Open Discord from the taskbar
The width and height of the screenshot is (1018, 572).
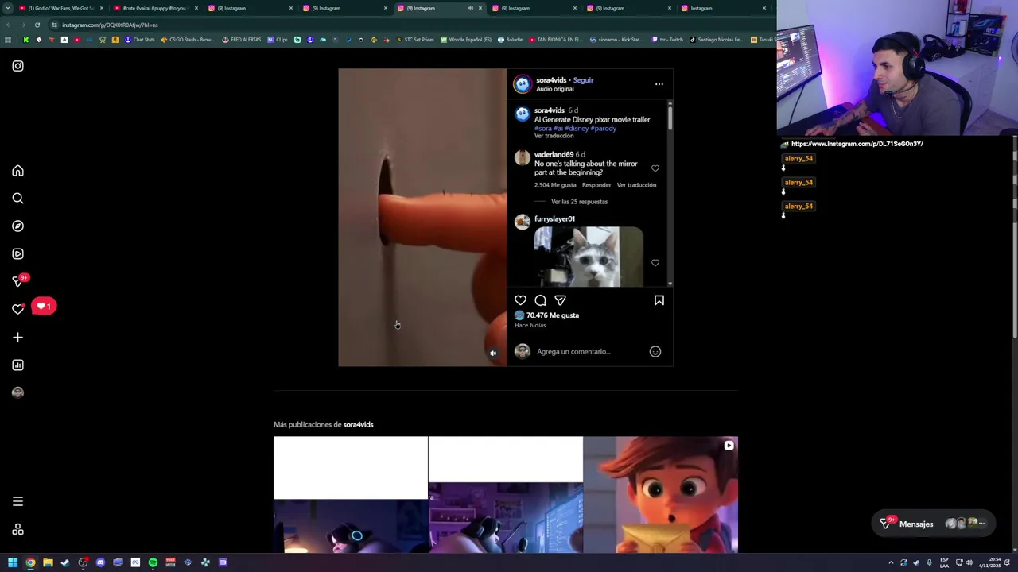tap(100, 562)
